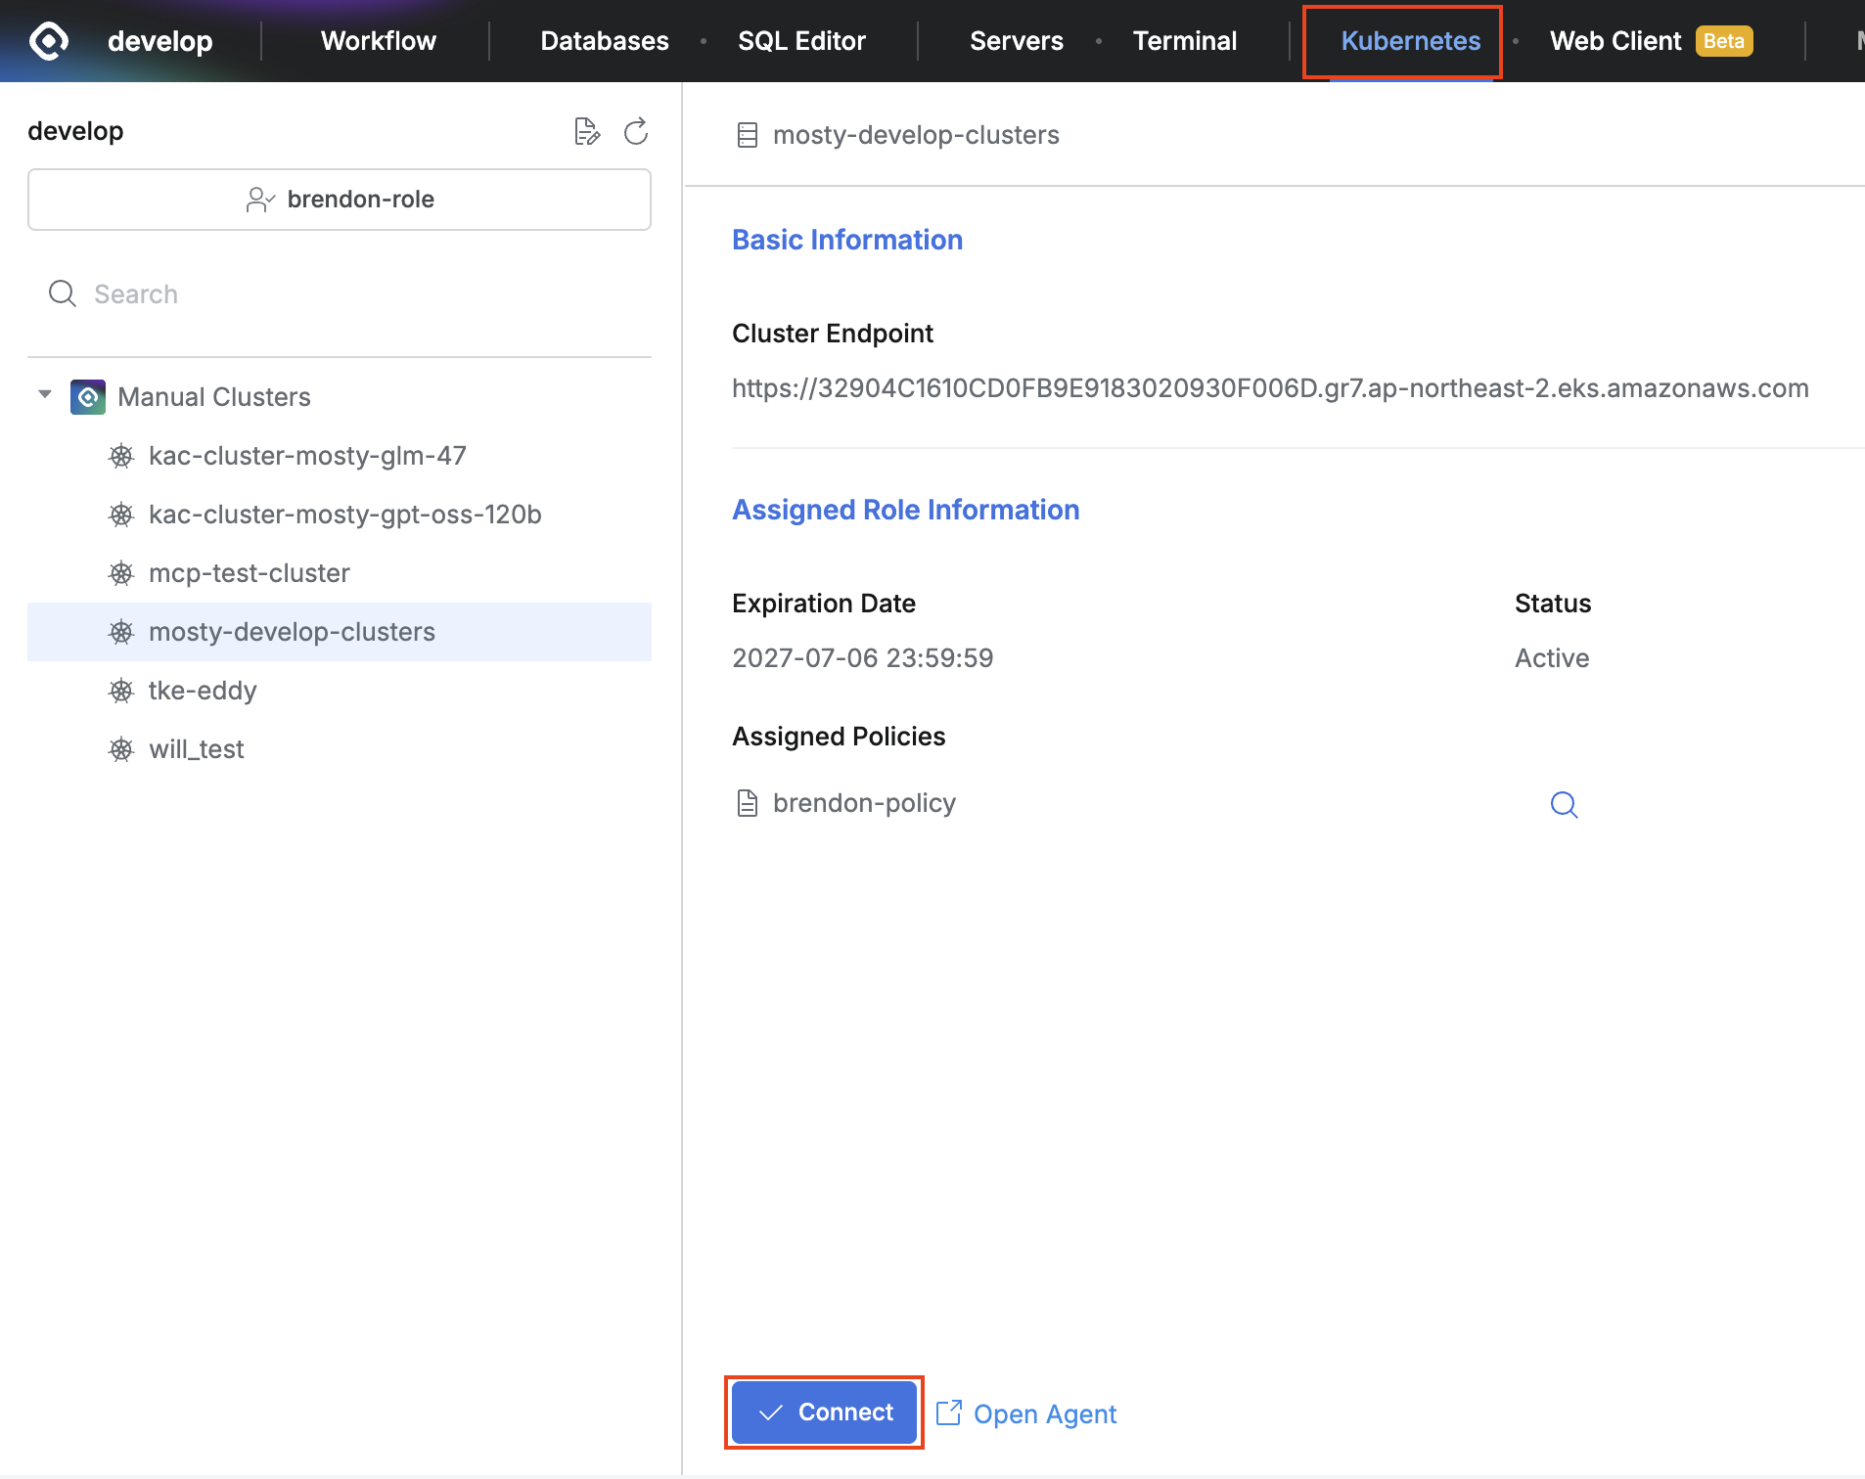Click Kubernetes icon of will_test
The width and height of the screenshot is (1865, 1479).
[x=121, y=749]
